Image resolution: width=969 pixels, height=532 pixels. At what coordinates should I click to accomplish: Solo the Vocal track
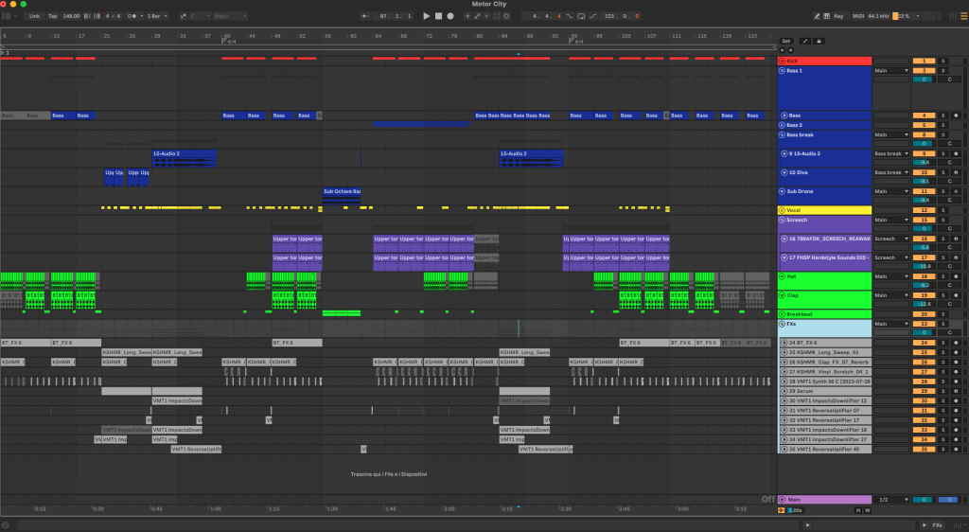pyautogui.click(x=943, y=210)
